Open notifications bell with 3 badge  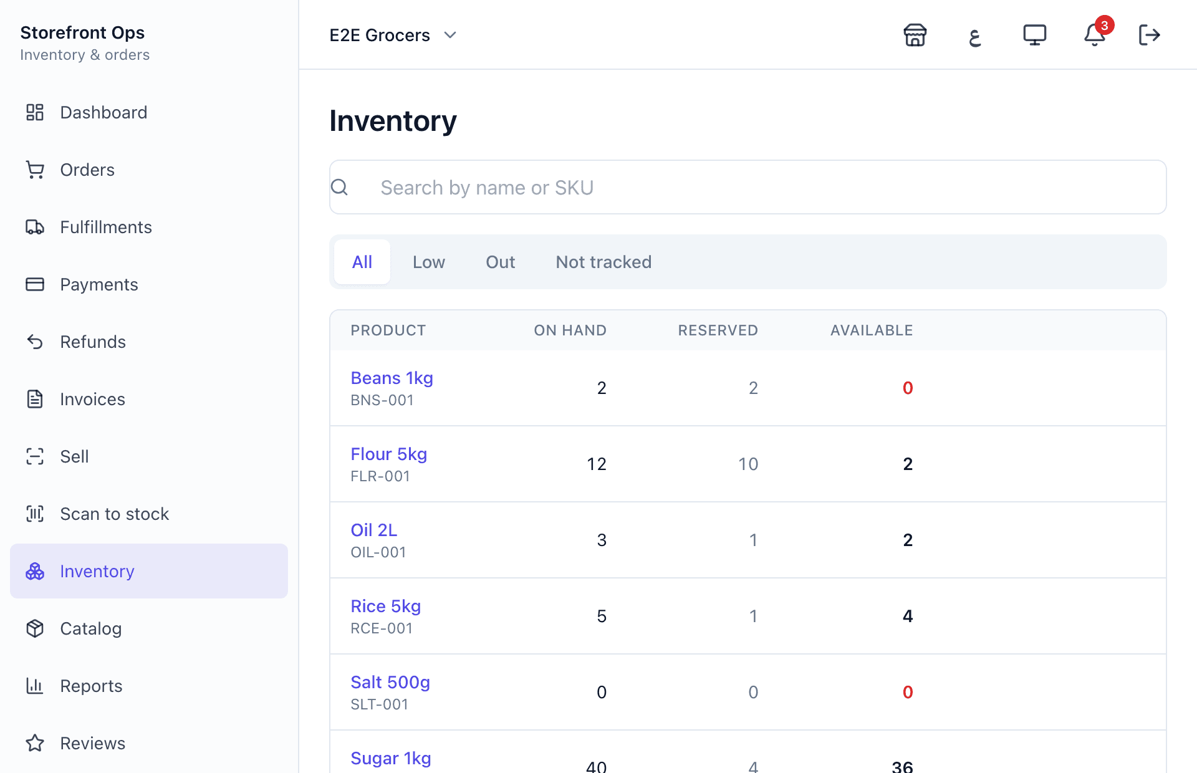(x=1094, y=35)
